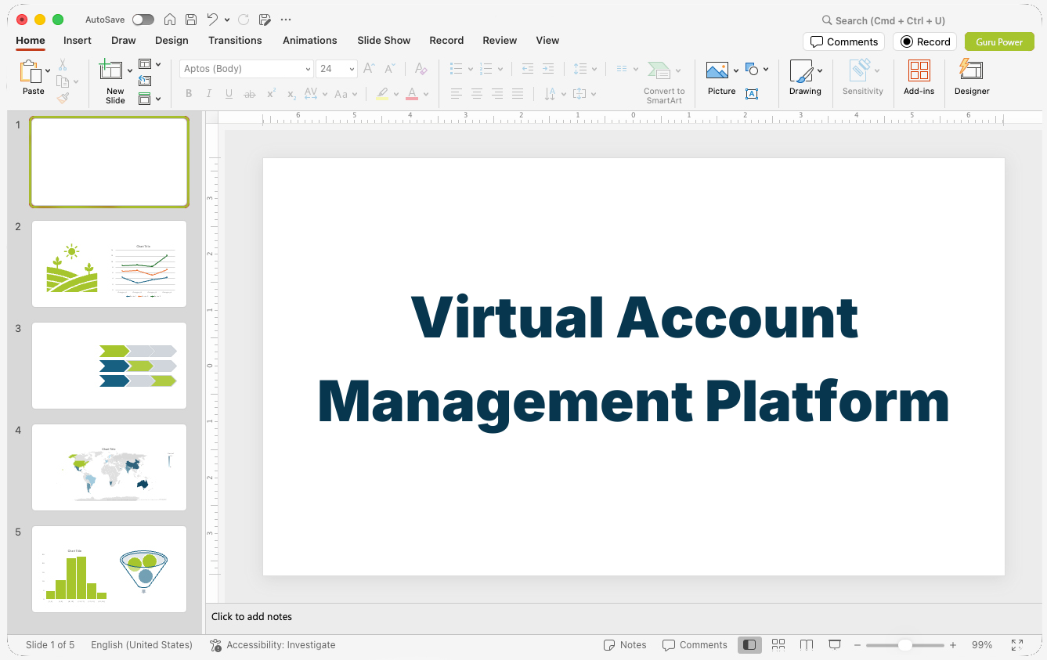Image resolution: width=1047 pixels, height=660 pixels.
Task: Toggle Normal view button in status bar
Action: [x=749, y=645]
